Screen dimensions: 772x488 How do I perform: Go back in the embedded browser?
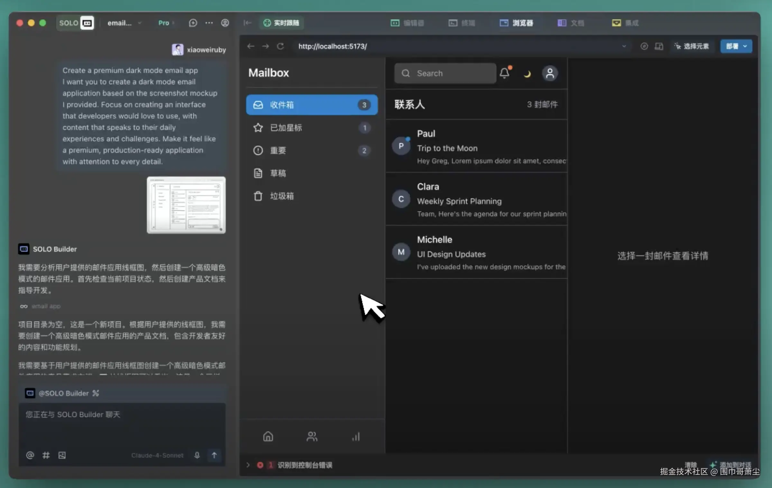point(251,46)
